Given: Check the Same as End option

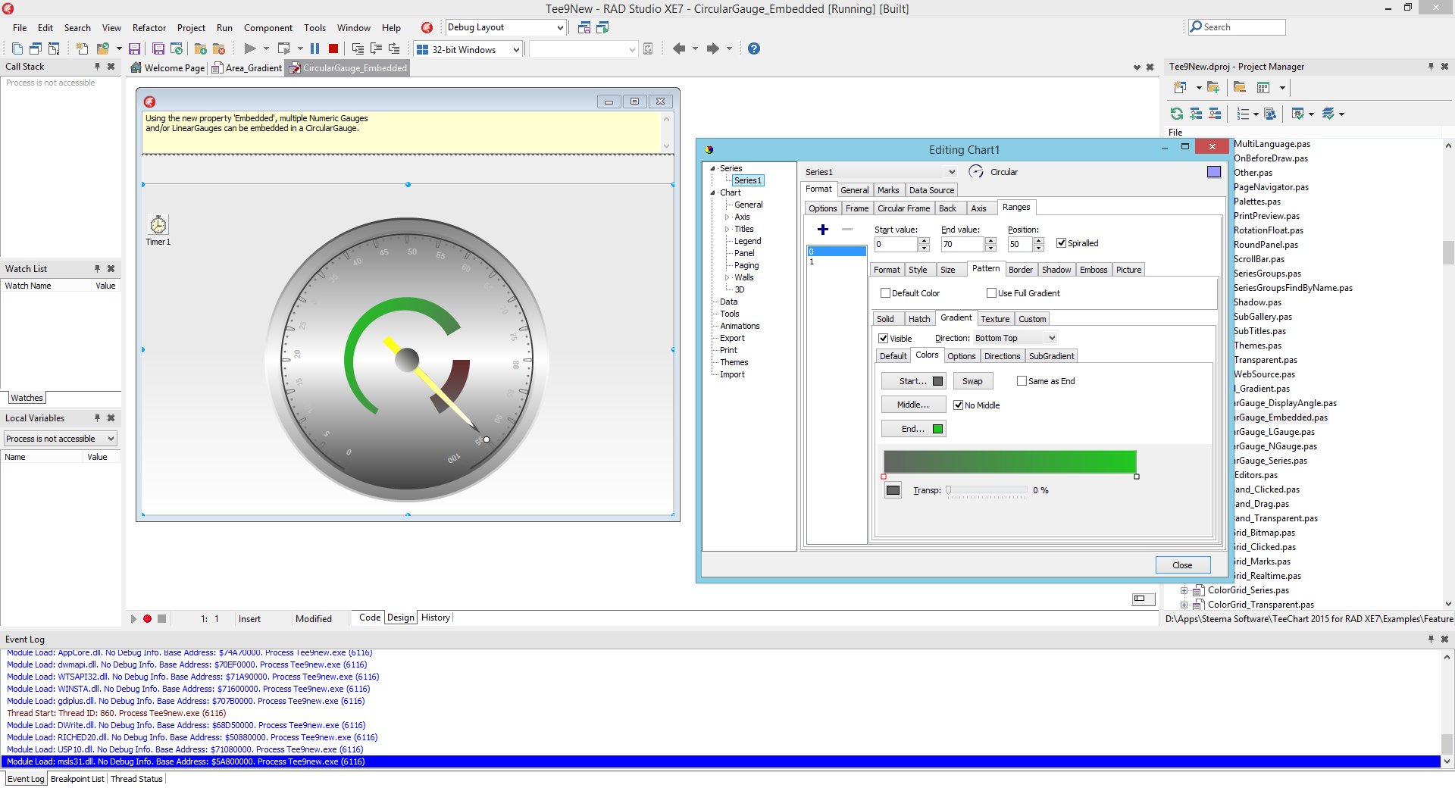Looking at the screenshot, I should coord(1022,381).
